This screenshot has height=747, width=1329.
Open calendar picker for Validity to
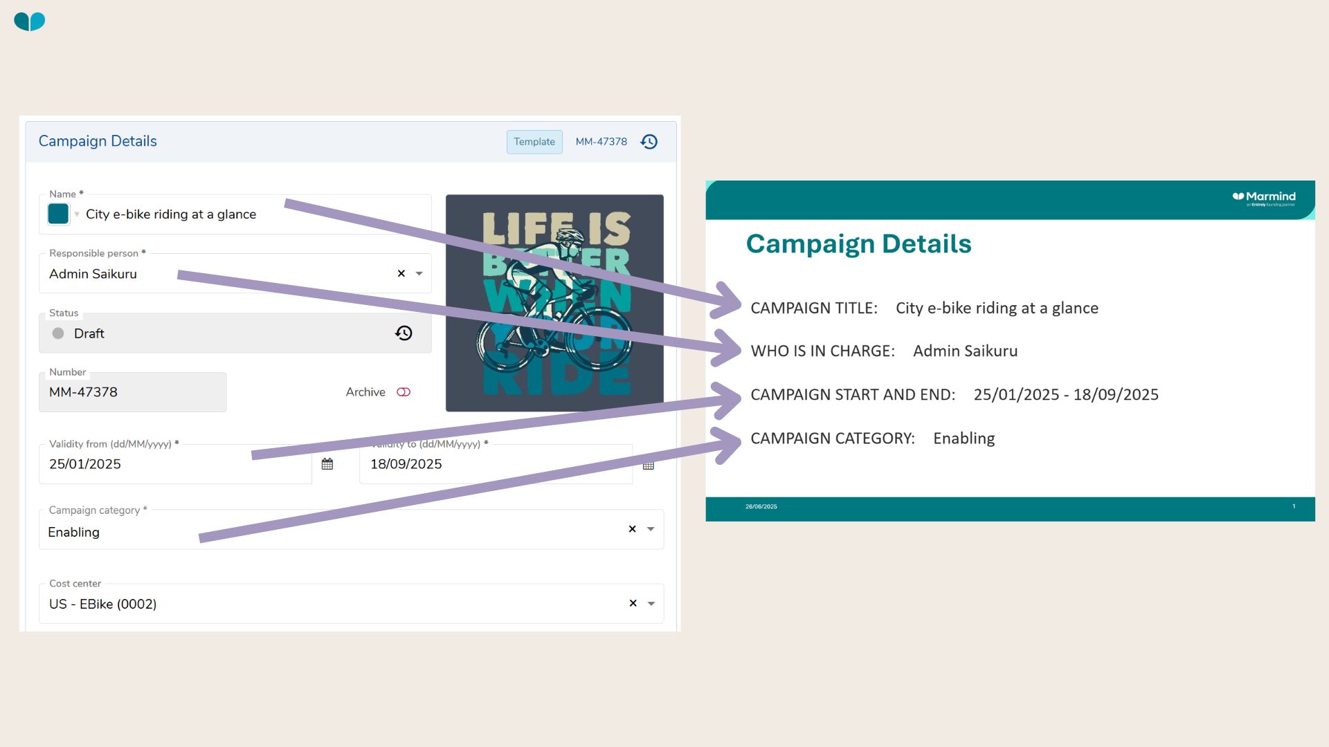(x=649, y=465)
